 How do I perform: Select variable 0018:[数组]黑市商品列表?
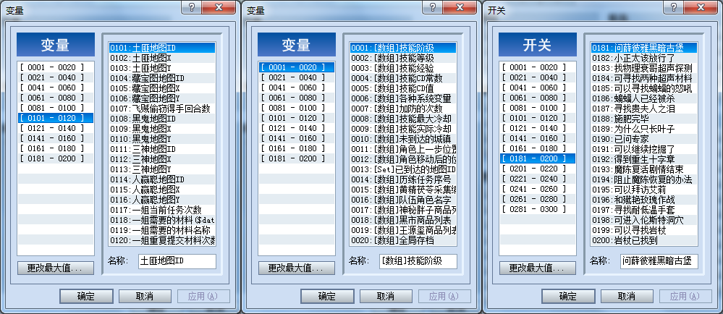403,220
